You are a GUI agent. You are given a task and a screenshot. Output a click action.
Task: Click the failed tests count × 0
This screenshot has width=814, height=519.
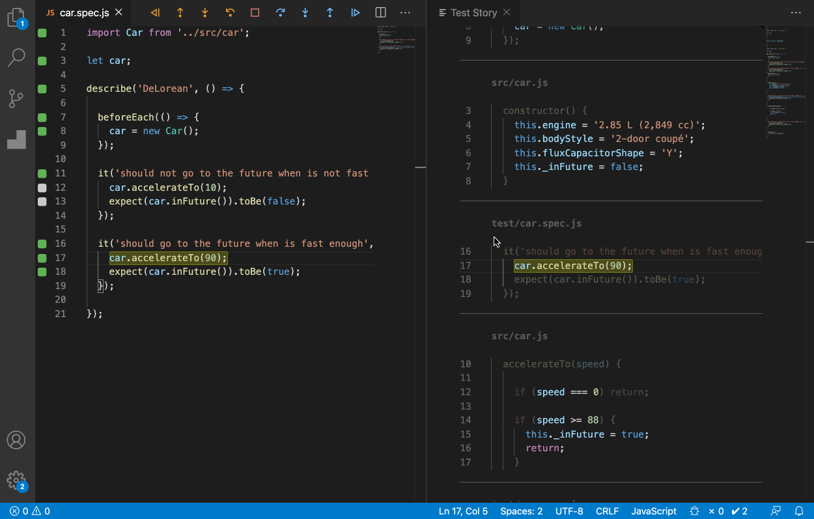(x=716, y=511)
